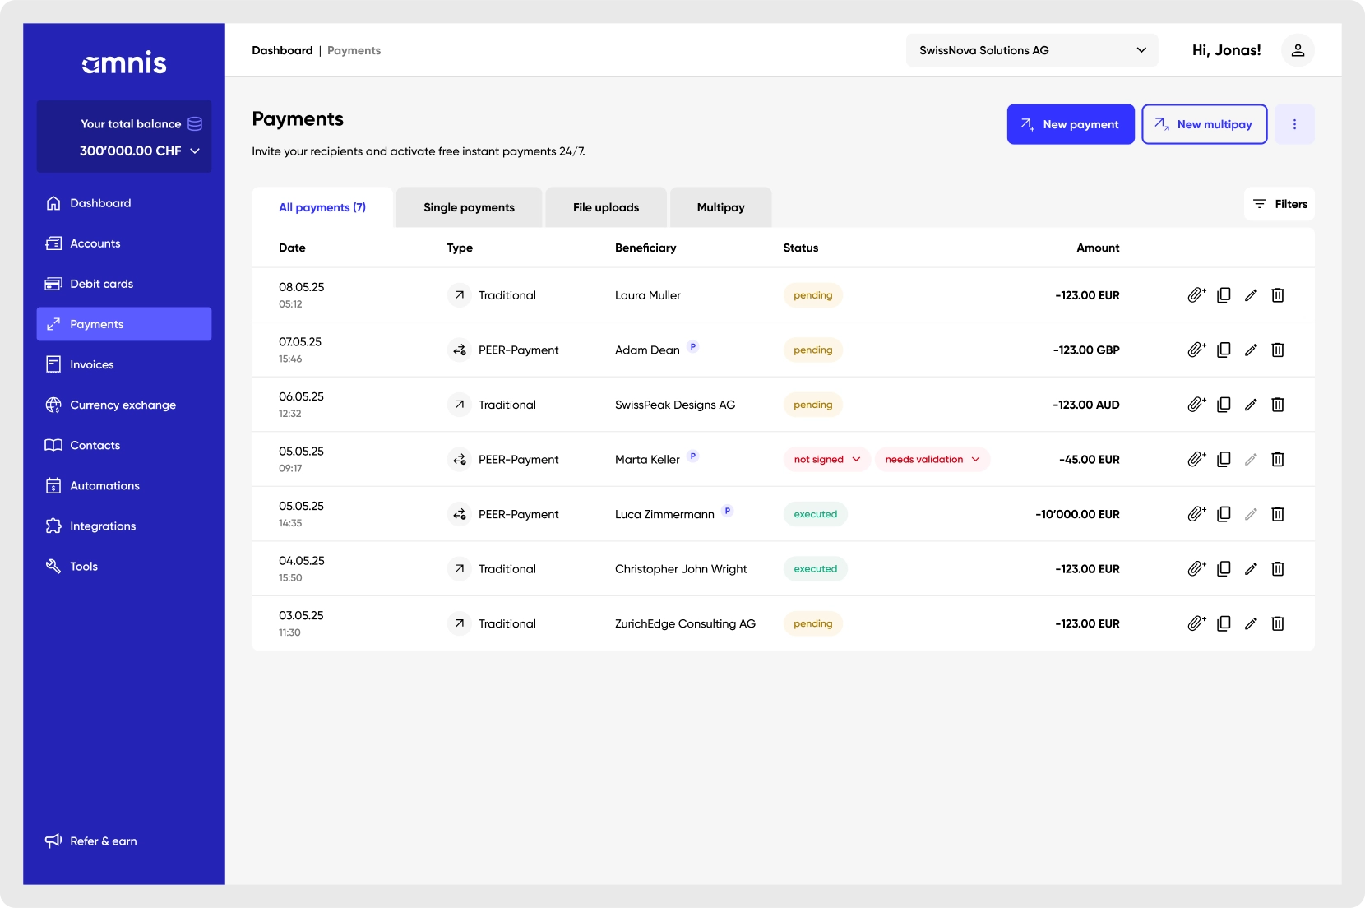The image size is (1365, 908).
Task: Delete the ZurichEdge Consulting AG payment
Action: point(1278,623)
